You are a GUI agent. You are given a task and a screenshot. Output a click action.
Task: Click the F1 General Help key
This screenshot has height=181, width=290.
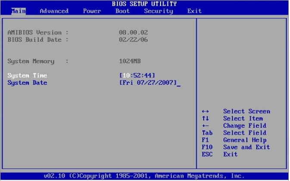coord(205,140)
